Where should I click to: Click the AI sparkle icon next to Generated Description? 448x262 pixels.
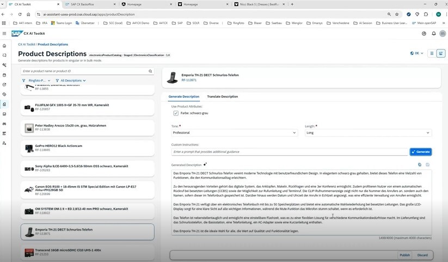point(205,164)
